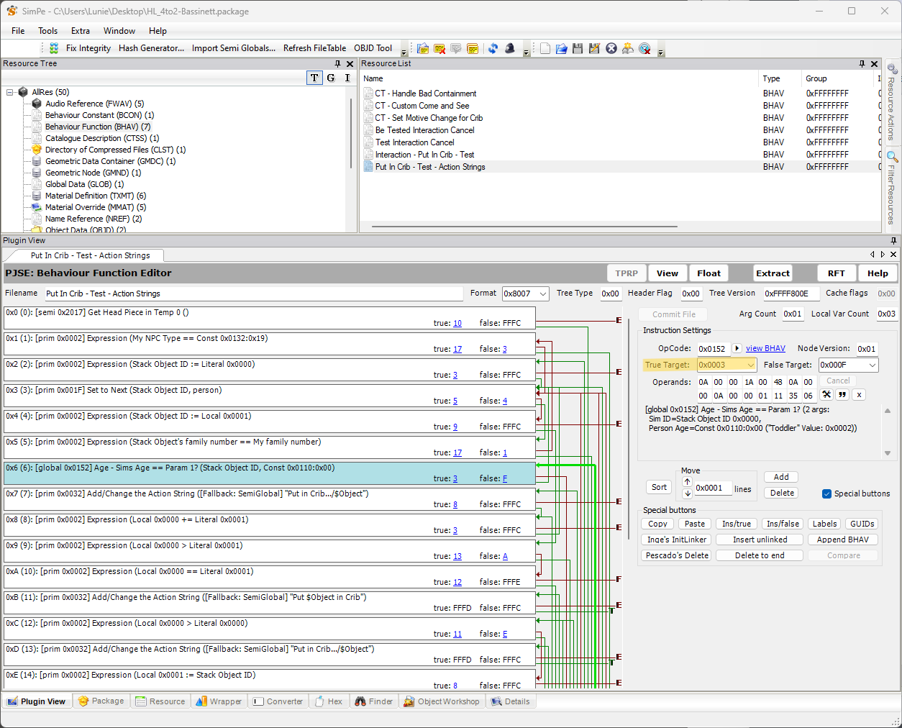Click the Extract button

(773, 273)
